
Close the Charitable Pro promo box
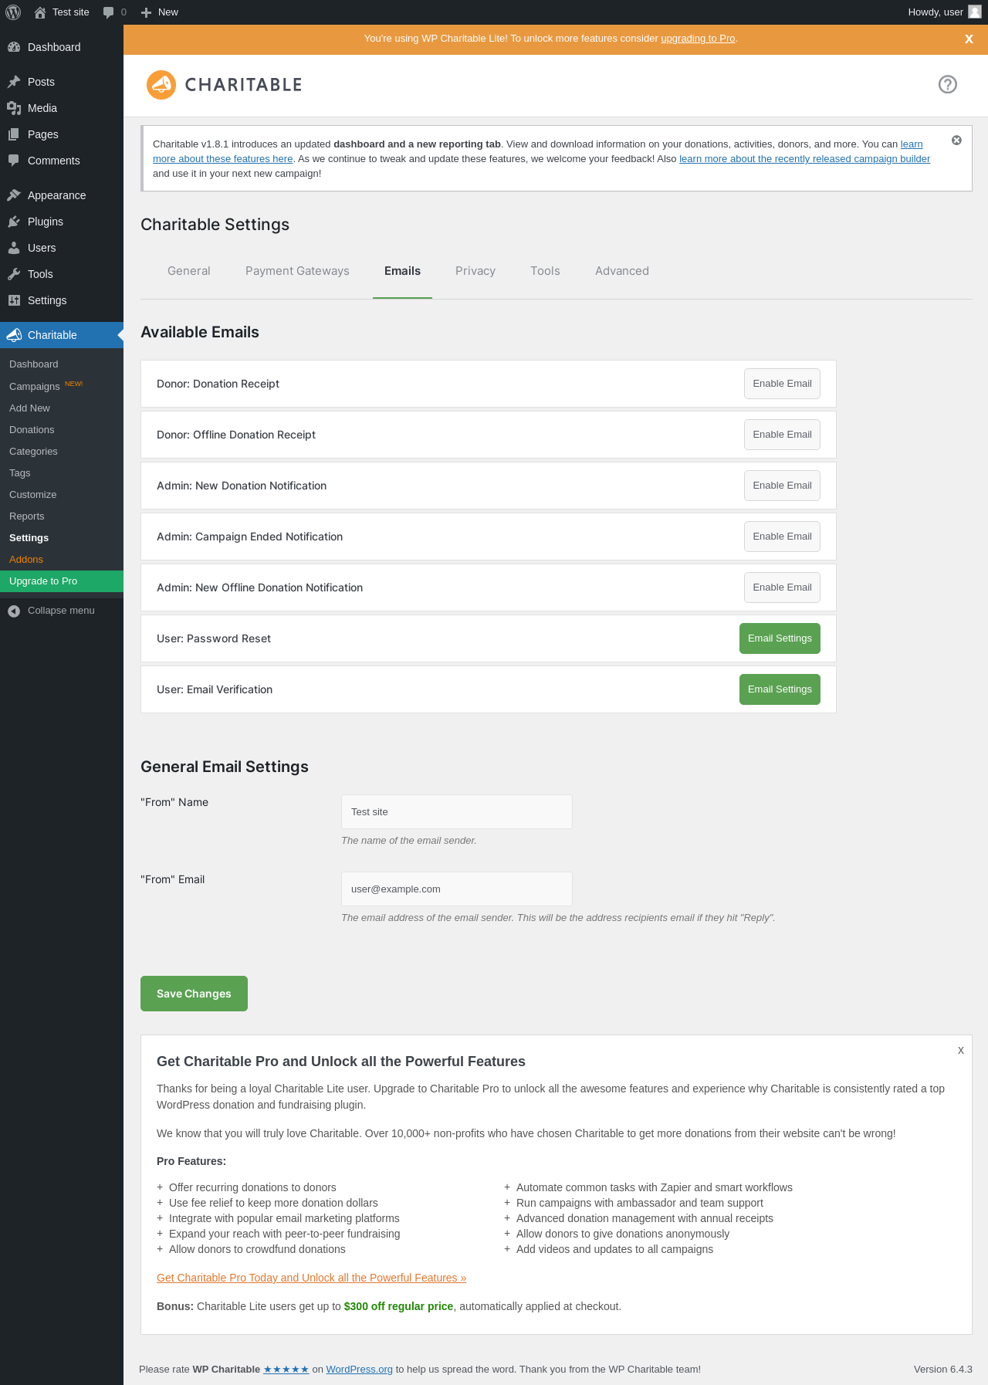coord(961,1050)
